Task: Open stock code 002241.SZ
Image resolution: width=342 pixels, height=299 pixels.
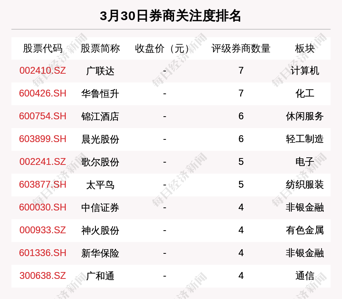Action: tap(43, 162)
